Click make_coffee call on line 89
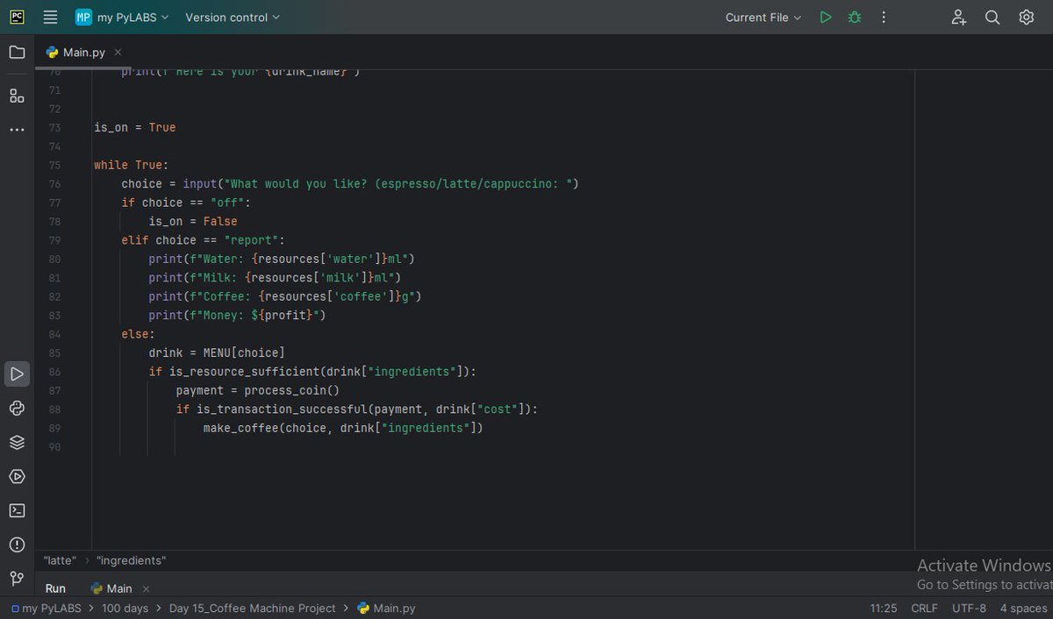 (343, 428)
